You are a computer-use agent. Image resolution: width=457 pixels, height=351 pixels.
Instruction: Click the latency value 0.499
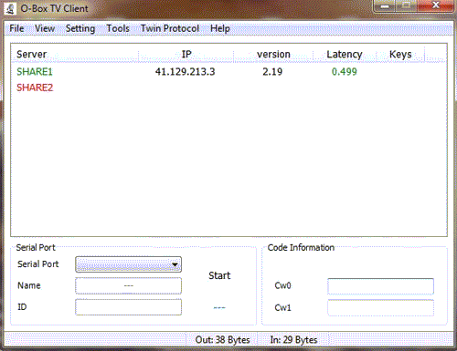[345, 72]
